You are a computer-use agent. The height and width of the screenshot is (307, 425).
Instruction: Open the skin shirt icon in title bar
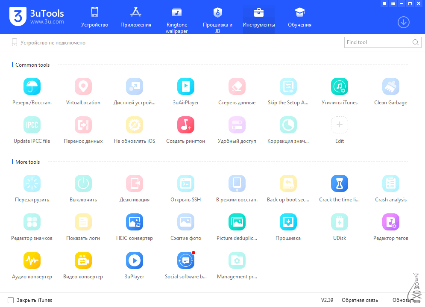[x=384, y=3]
